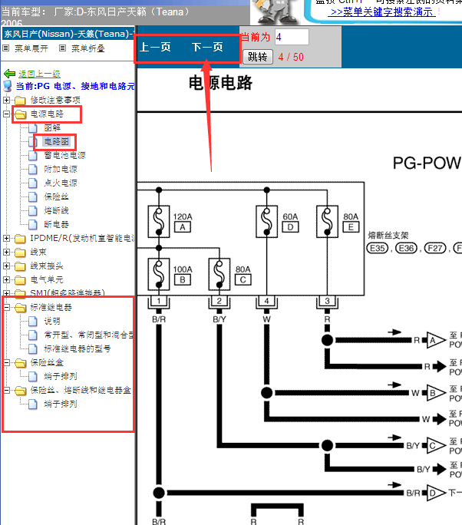Click the 跳转 jump button
This screenshot has height=525, width=462.
click(258, 57)
